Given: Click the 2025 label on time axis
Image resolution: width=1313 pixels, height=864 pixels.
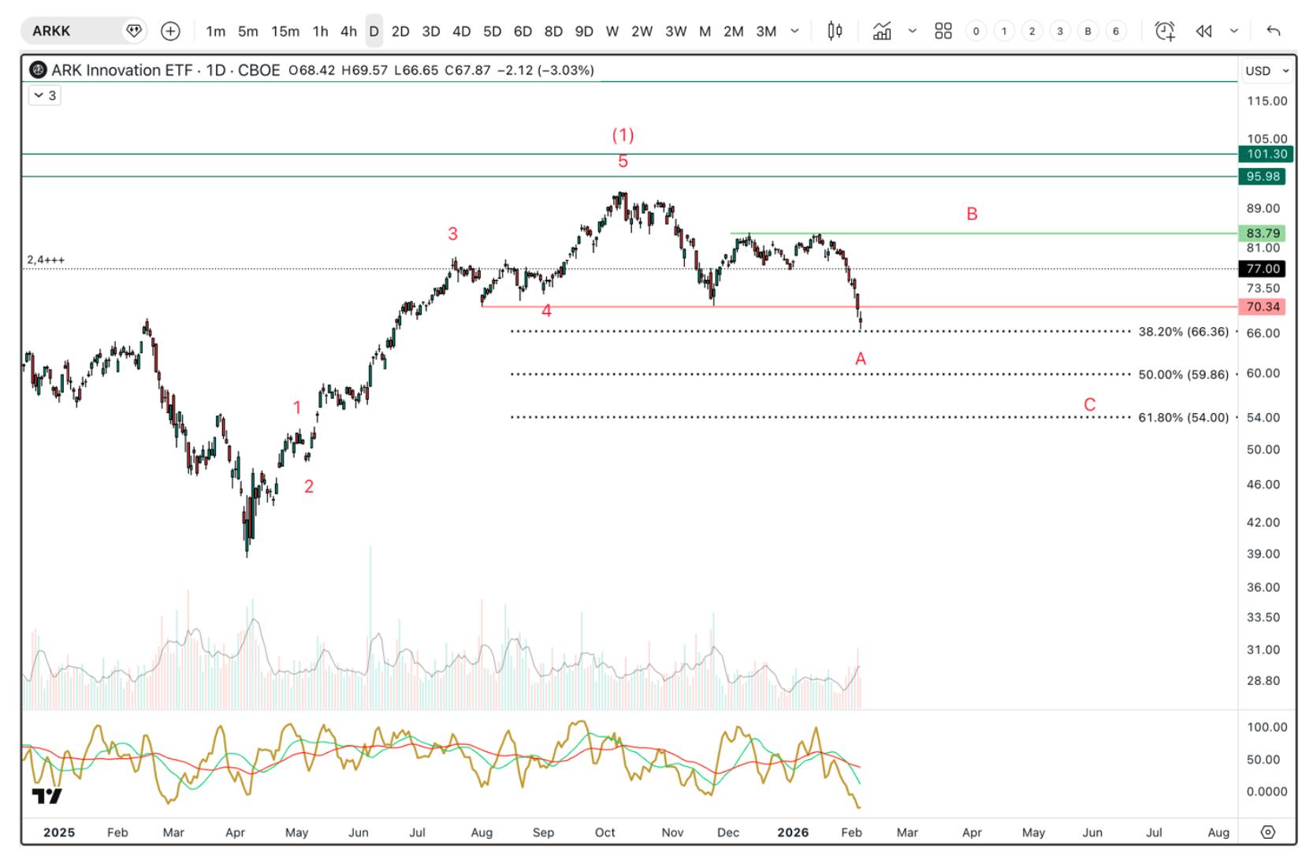Looking at the screenshot, I should 59,832.
